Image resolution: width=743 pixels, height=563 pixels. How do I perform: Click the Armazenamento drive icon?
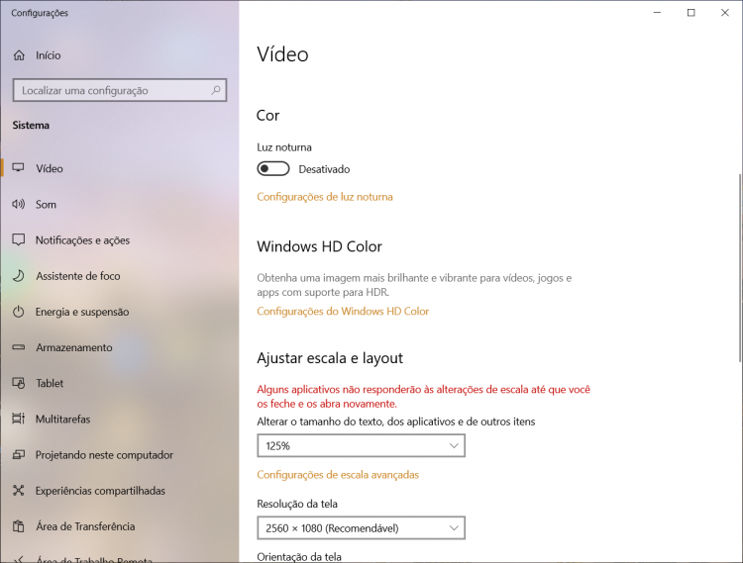point(19,347)
